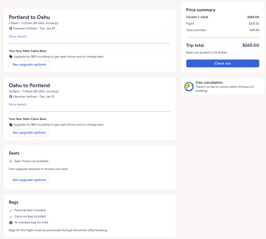Open upgrade options for Portland to Oahu flight

[29, 65]
